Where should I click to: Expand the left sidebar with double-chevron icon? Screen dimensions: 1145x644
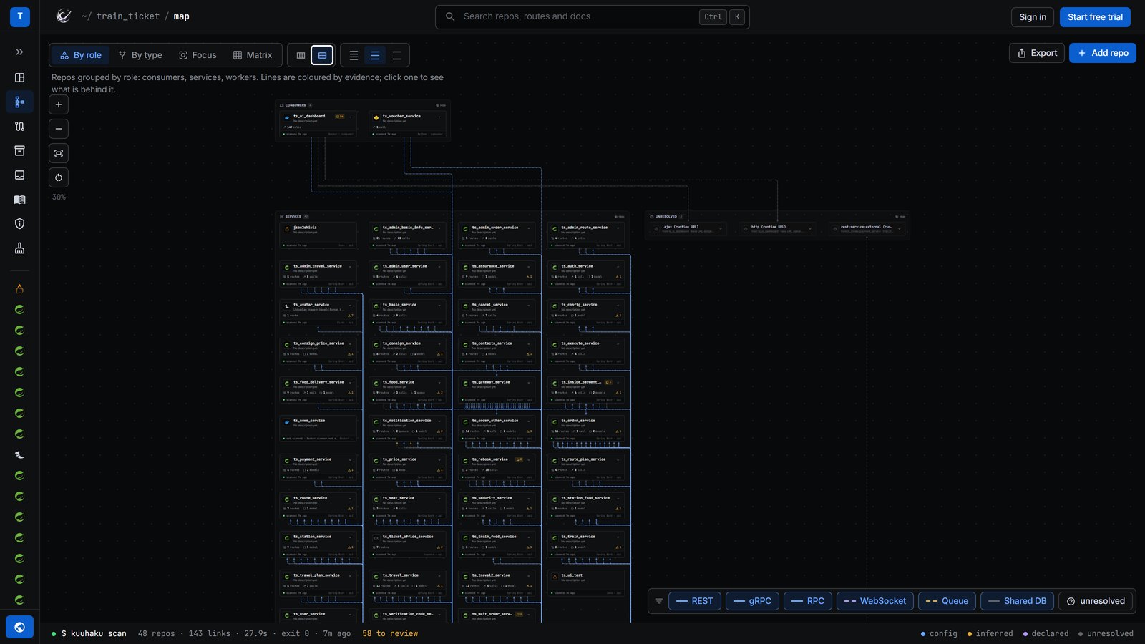click(19, 52)
